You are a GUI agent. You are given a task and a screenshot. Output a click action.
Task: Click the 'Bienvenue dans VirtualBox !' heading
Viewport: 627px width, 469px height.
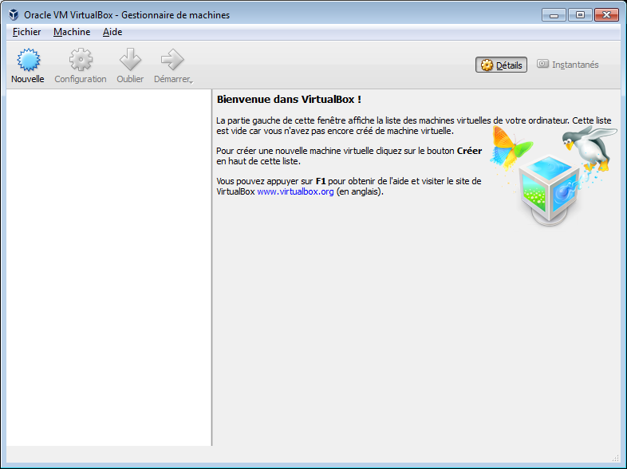click(289, 100)
